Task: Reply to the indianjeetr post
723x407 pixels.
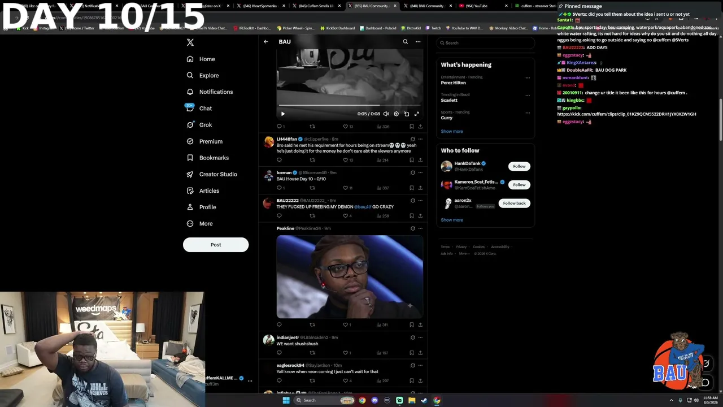Action: [x=279, y=353]
